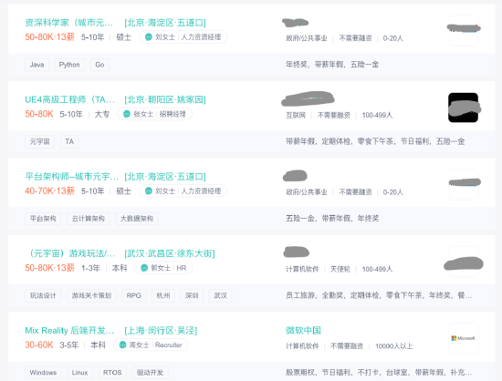Click company logo of 游戏玩法 listing
The image size is (502, 381).
pos(463,262)
